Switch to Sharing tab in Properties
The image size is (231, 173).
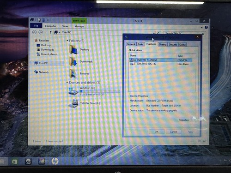[x=163, y=44]
